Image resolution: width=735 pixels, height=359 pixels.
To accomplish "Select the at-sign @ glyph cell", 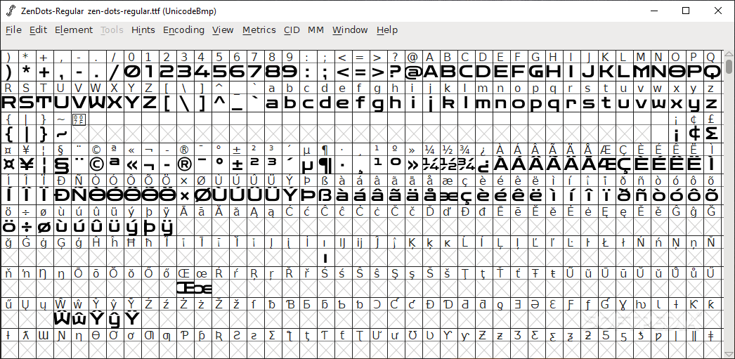I will [412, 72].
